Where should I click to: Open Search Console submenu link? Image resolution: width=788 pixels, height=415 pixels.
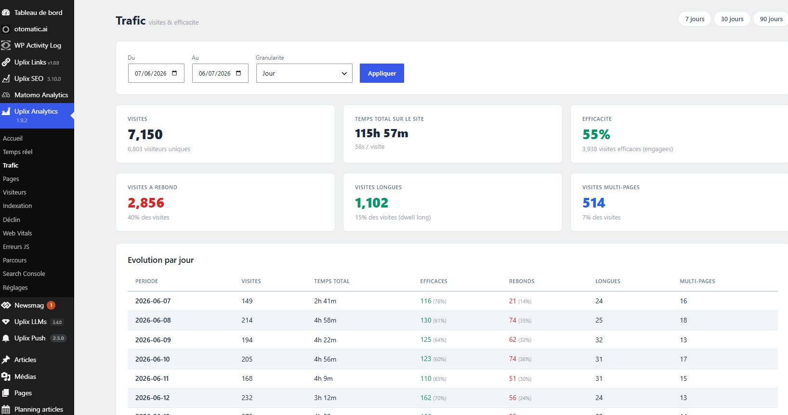coord(24,273)
